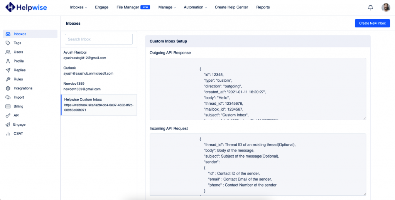Click the Helpwise logo
The height and width of the screenshot is (200, 395).
[26, 7]
